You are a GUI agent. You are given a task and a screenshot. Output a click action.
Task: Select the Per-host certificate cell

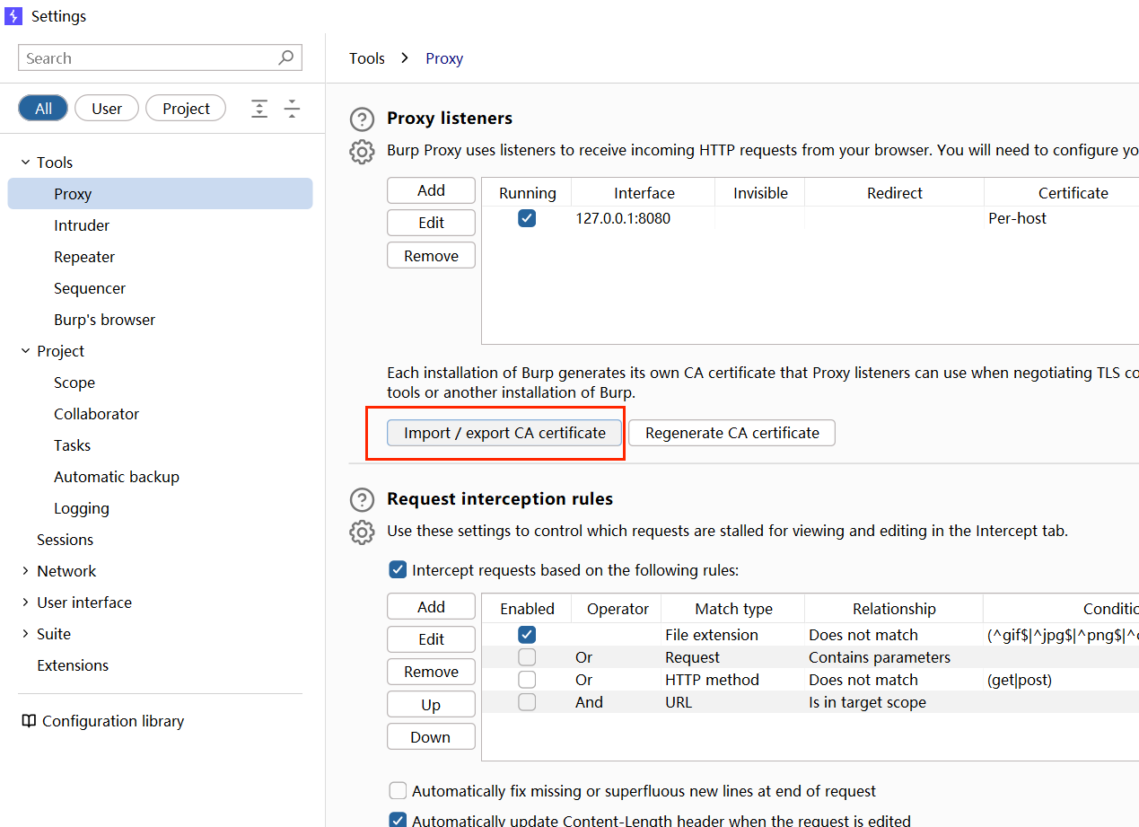click(1061, 218)
